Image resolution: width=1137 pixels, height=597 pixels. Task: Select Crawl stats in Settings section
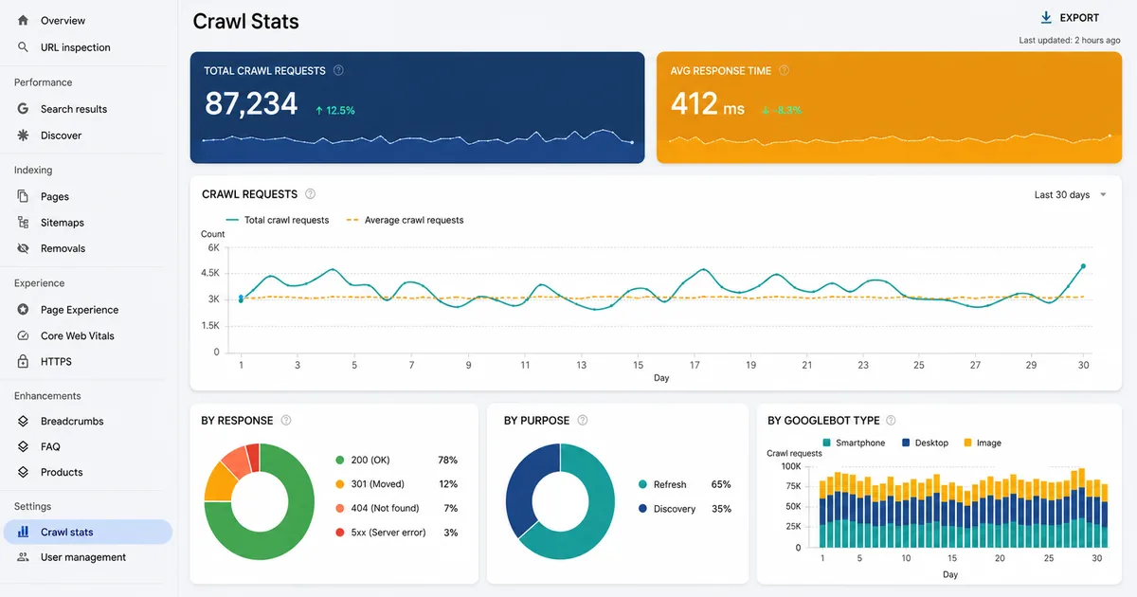87,532
